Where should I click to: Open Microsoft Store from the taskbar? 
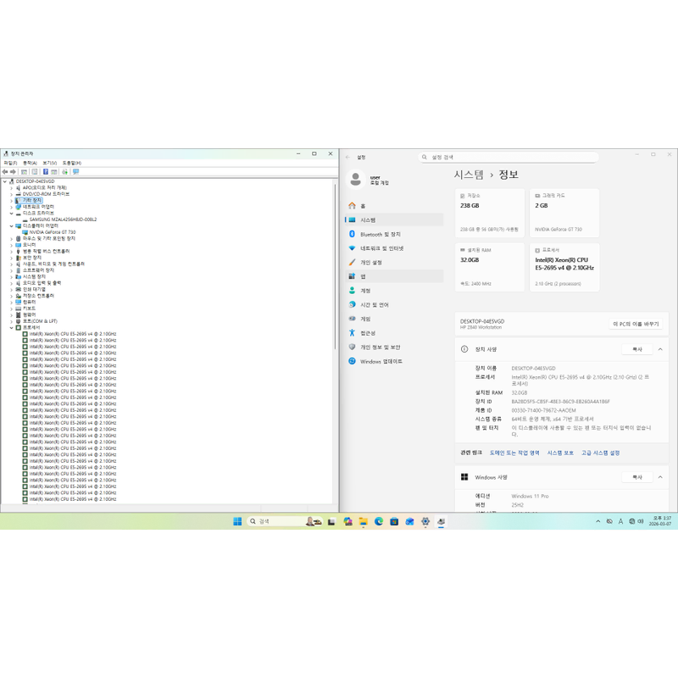[394, 521]
